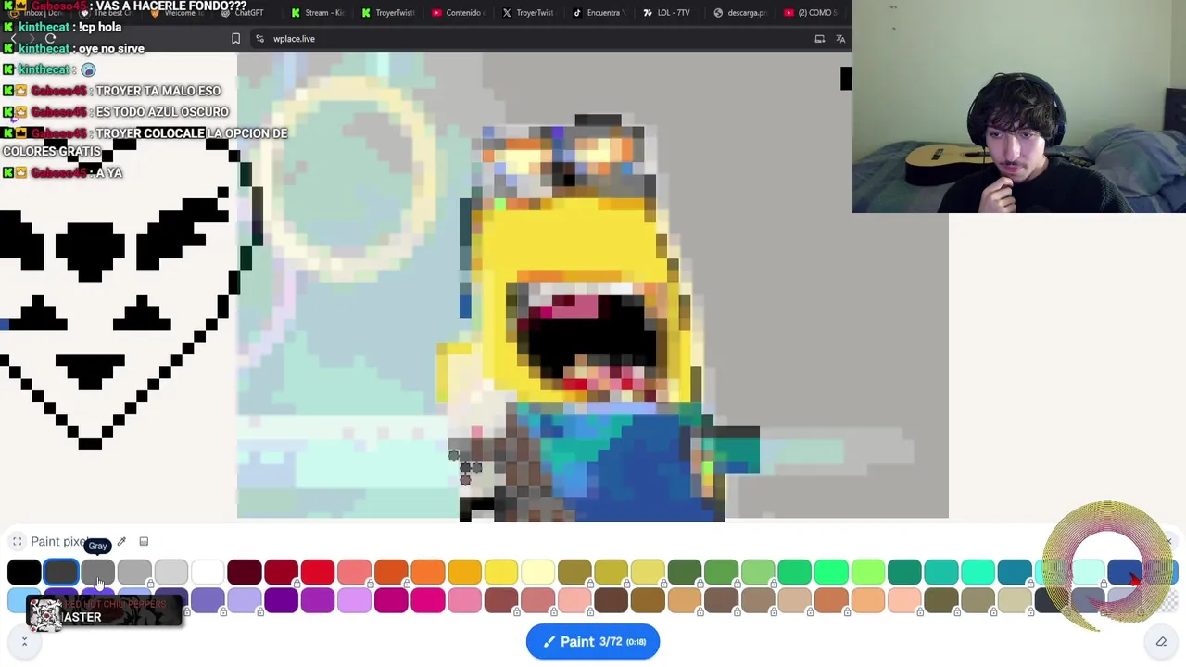Select the orange color swatch
1186x667 pixels.
coord(428,572)
